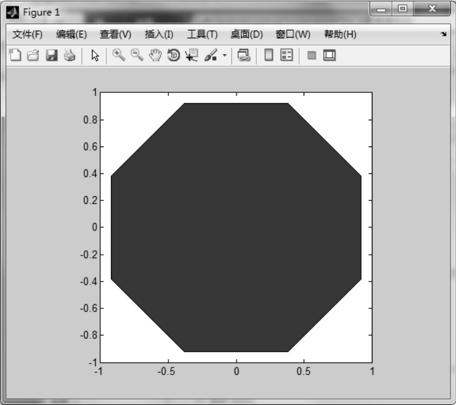Viewport: 456px width, 405px height.
Task: Activate the Pan hand tool
Action: click(x=155, y=56)
